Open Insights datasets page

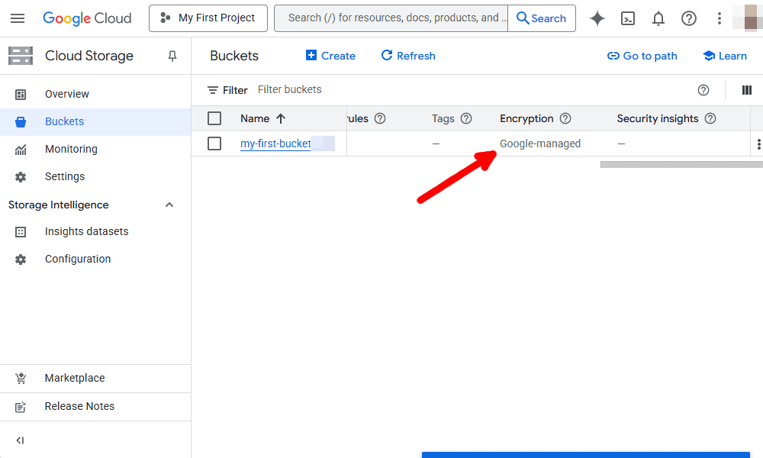point(87,232)
